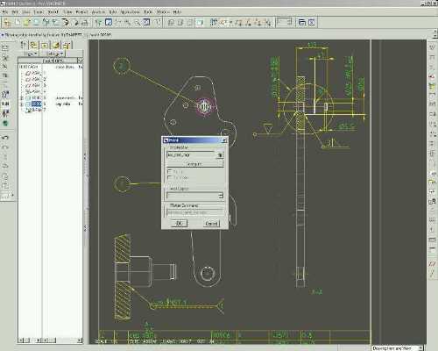Click the Configure button in Print dialog

coord(194,164)
